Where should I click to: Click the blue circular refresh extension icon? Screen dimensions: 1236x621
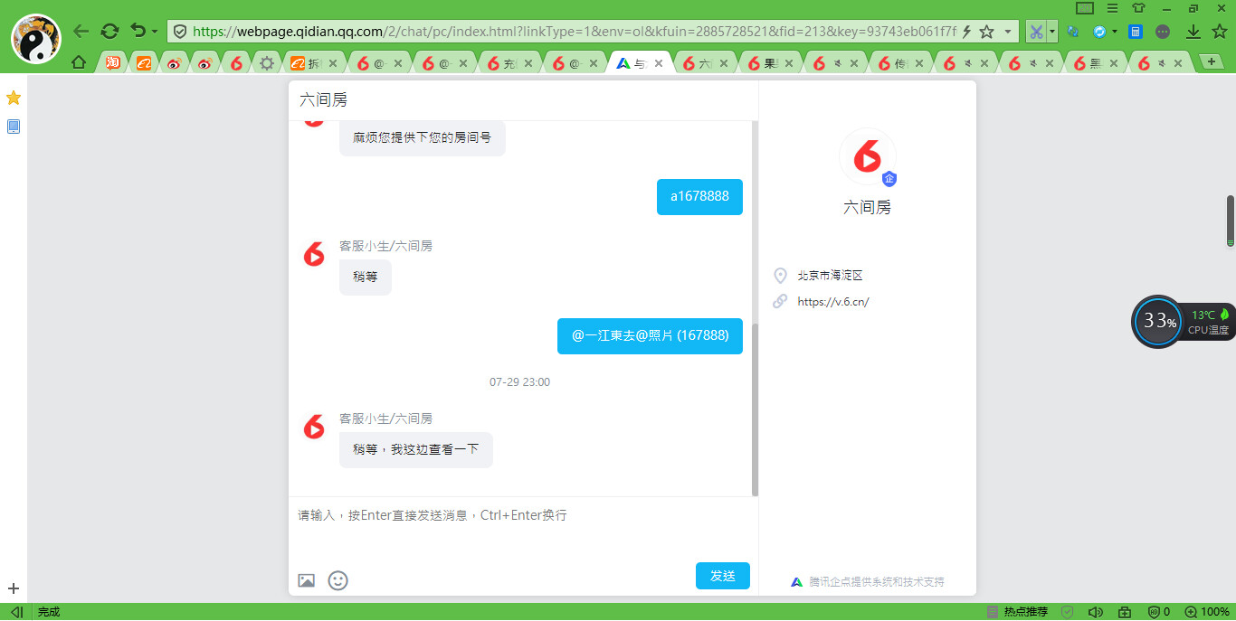[1099, 32]
